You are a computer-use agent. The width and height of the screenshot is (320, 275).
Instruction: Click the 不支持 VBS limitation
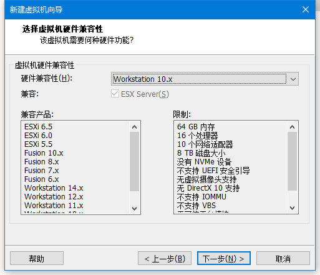(x=196, y=206)
